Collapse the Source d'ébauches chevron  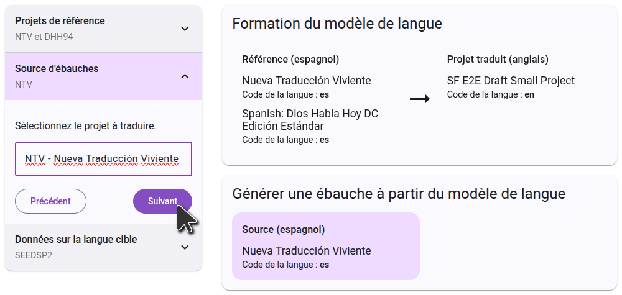click(185, 76)
